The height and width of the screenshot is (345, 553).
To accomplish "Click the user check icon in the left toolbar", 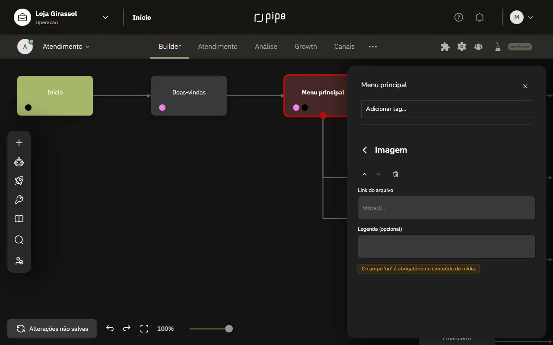I will click(19, 261).
